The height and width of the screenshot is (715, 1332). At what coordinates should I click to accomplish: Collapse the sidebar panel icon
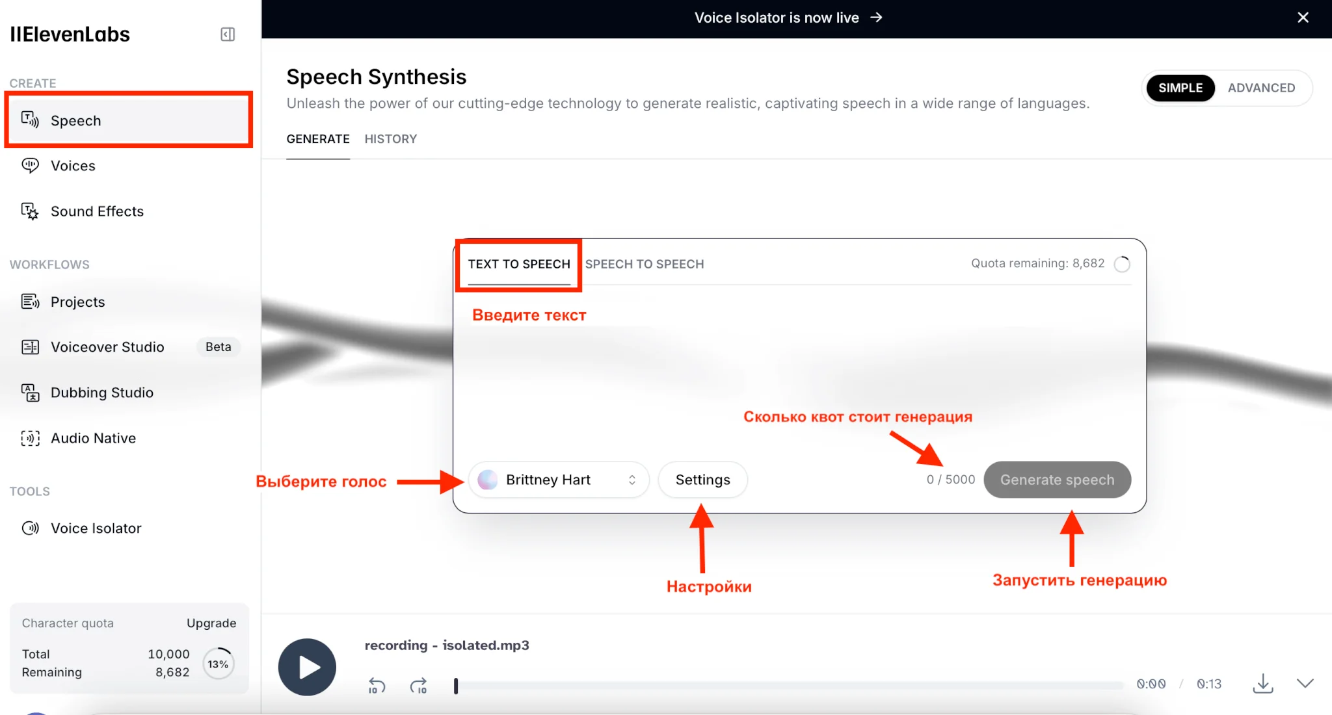pyautogui.click(x=228, y=34)
